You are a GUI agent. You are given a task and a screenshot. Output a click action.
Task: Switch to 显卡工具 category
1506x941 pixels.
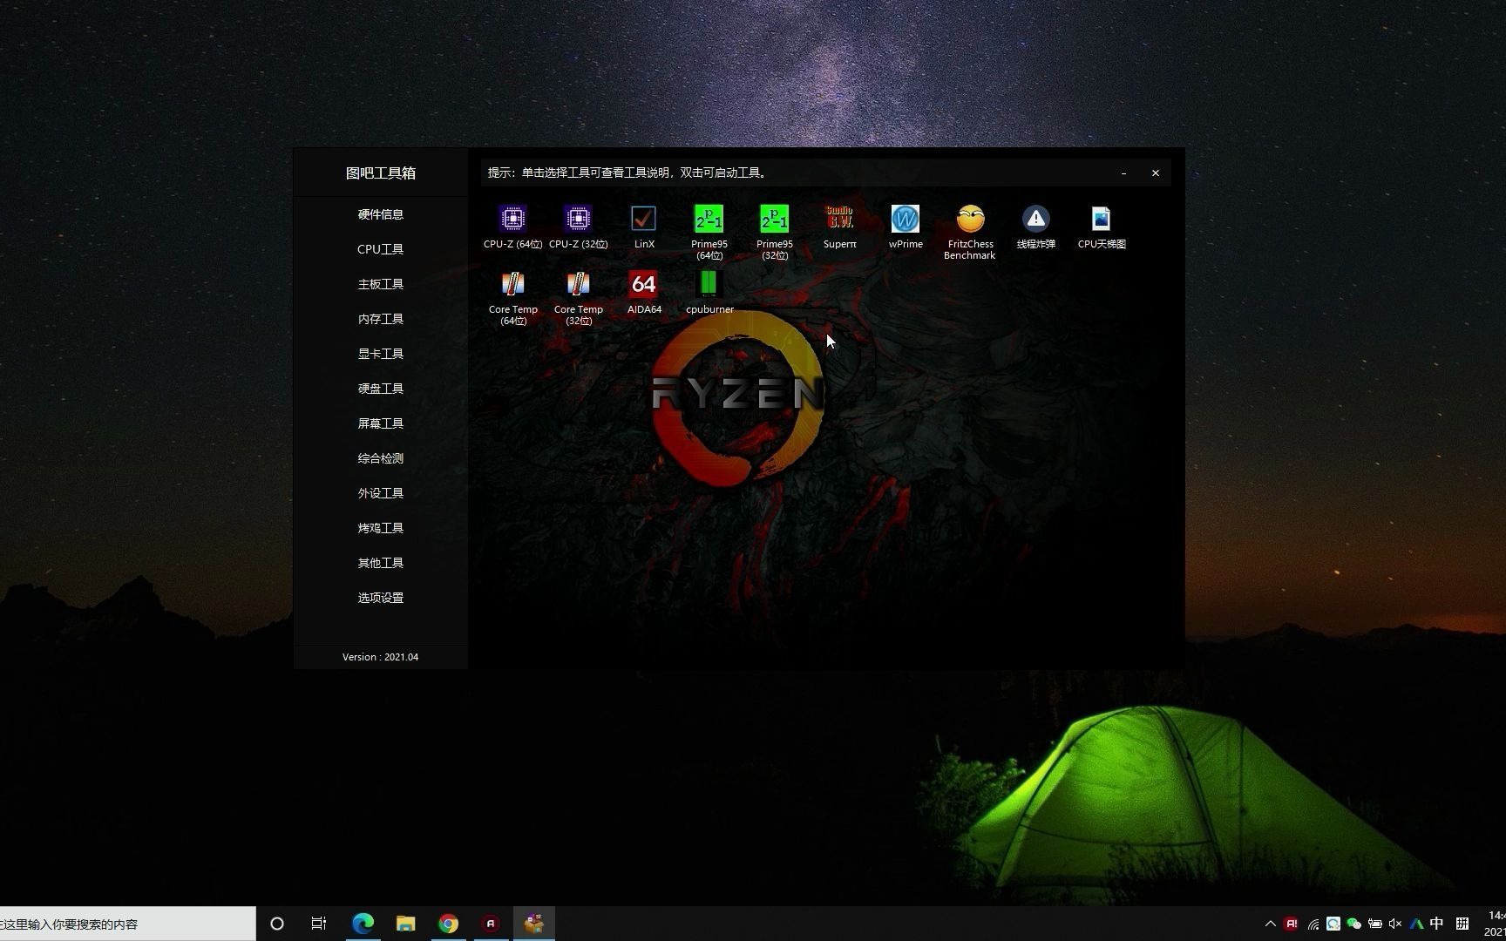tap(381, 354)
